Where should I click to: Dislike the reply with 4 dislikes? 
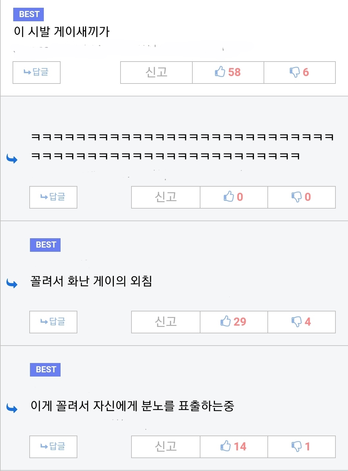coord(301,322)
